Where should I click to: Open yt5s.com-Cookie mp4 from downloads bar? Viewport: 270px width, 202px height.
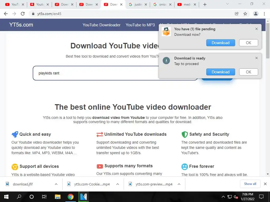tap(89, 184)
